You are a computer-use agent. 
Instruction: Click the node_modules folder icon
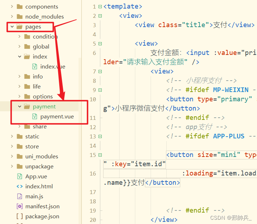[20, 16]
